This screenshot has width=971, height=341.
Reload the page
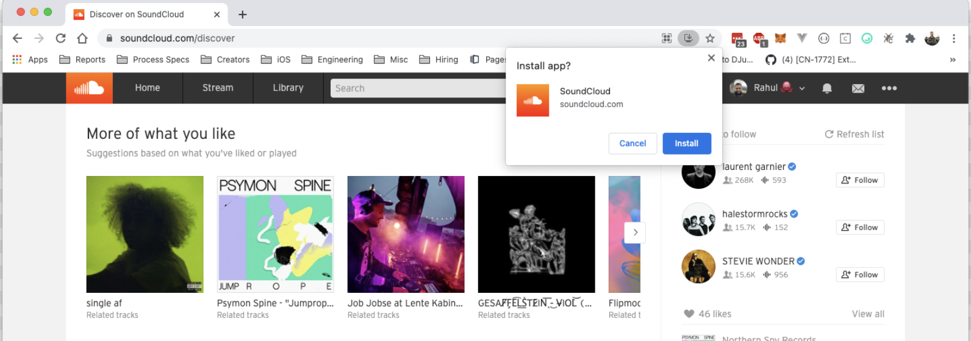(60, 38)
